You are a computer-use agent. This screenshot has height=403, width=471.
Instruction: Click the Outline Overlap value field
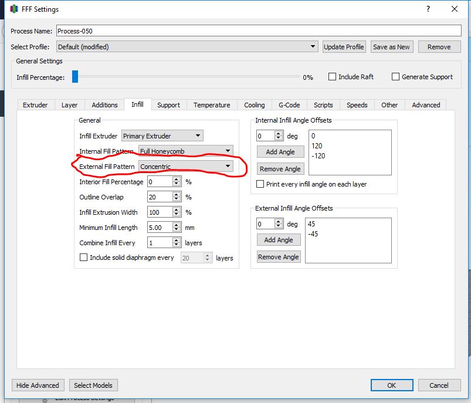[x=160, y=197]
